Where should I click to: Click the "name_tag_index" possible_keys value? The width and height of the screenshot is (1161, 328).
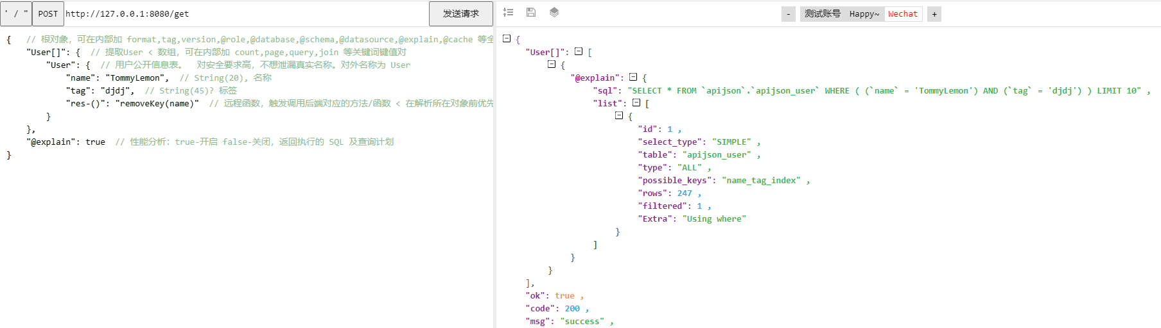coord(761,181)
